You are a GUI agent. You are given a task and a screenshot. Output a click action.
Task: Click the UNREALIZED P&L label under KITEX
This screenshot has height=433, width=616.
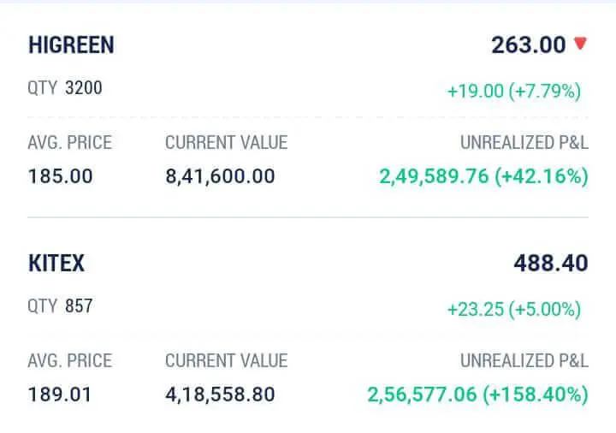[524, 361]
